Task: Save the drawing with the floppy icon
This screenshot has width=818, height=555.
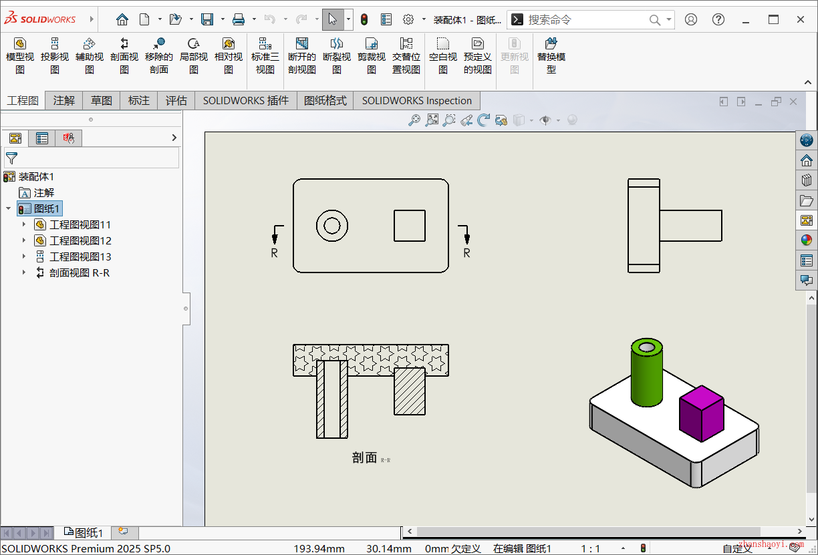Action: (x=208, y=19)
